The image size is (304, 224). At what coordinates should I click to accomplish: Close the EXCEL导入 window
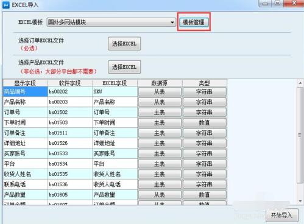click(x=294, y=3)
